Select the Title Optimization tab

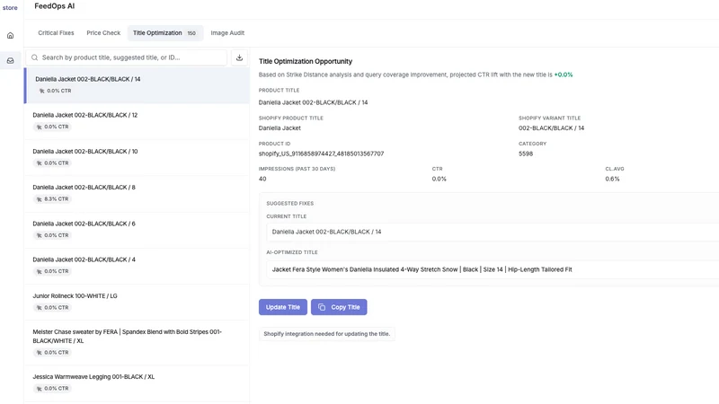click(x=164, y=33)
